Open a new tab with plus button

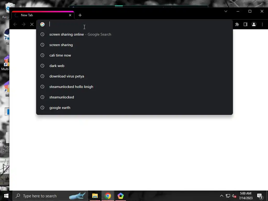point(80,15)
